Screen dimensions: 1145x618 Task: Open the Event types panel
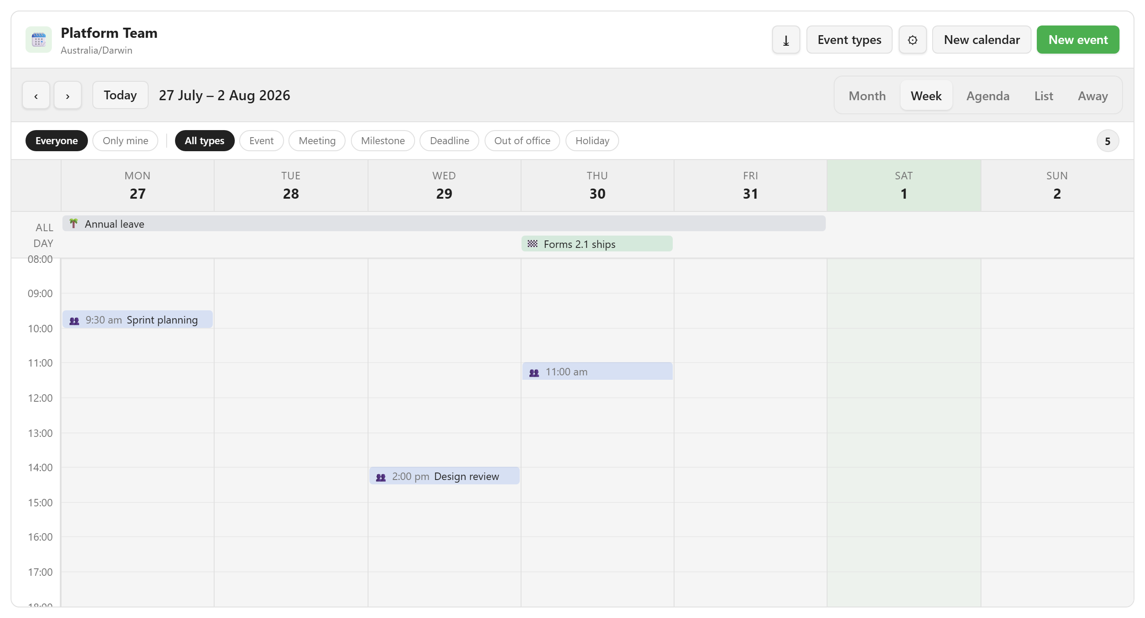[x=849, y=40]
